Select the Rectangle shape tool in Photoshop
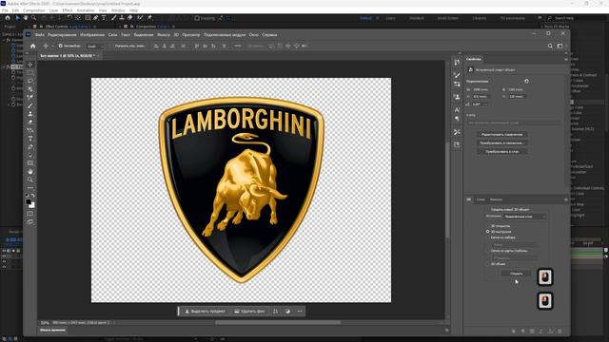The image size is (609, 342). (30, 163)
